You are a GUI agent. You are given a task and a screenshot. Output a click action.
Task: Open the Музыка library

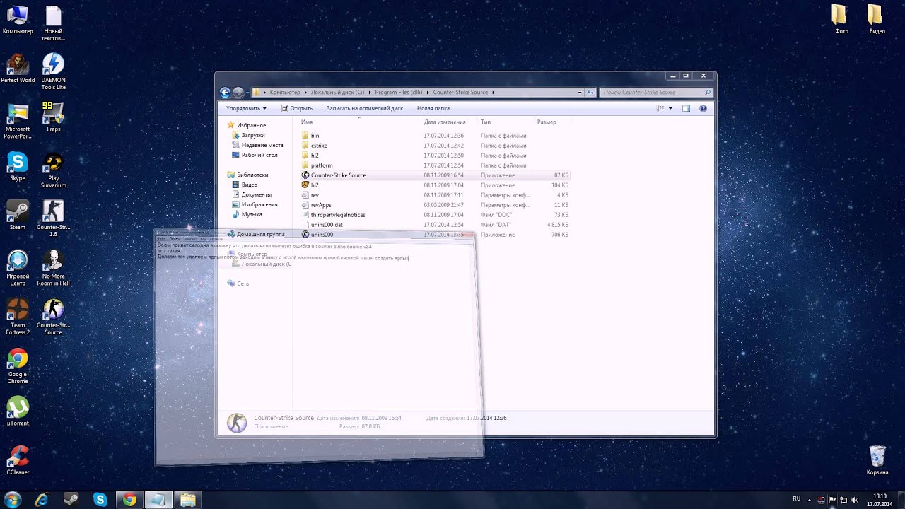pos(252,214)
